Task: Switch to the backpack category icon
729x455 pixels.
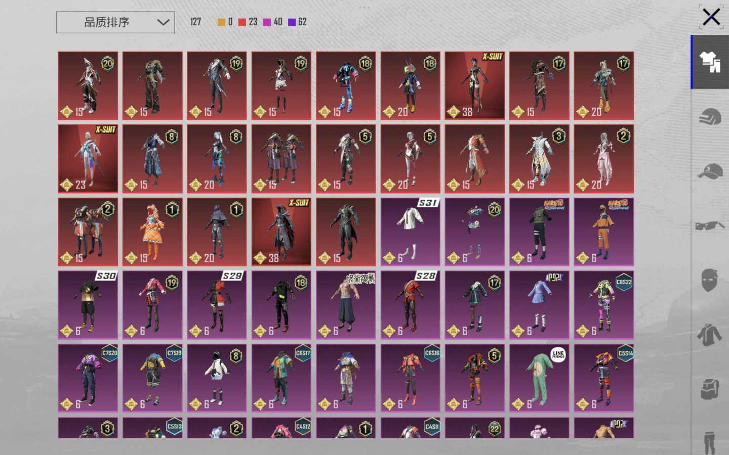Action: point(710,389)
